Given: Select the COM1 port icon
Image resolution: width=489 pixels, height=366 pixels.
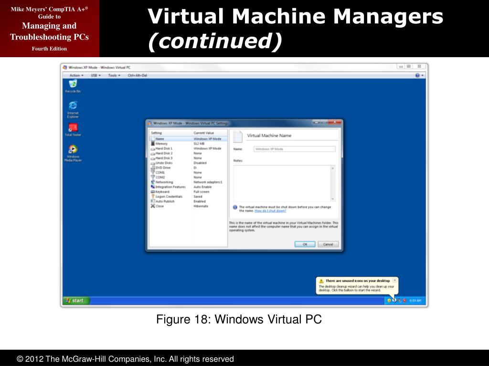Looking at the screenshot, I should pyautogui.click(x=153, y=172).
